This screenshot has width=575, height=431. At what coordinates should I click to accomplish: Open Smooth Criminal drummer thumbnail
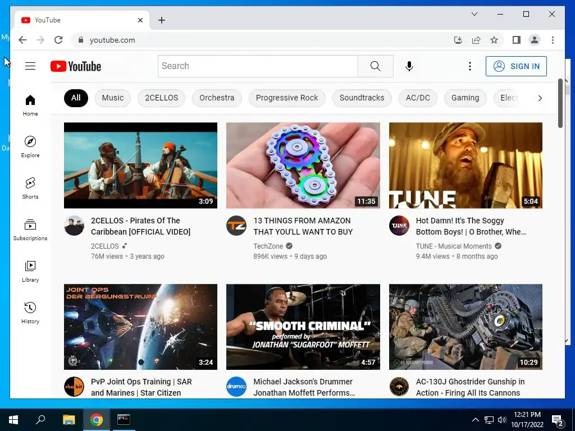303,327
